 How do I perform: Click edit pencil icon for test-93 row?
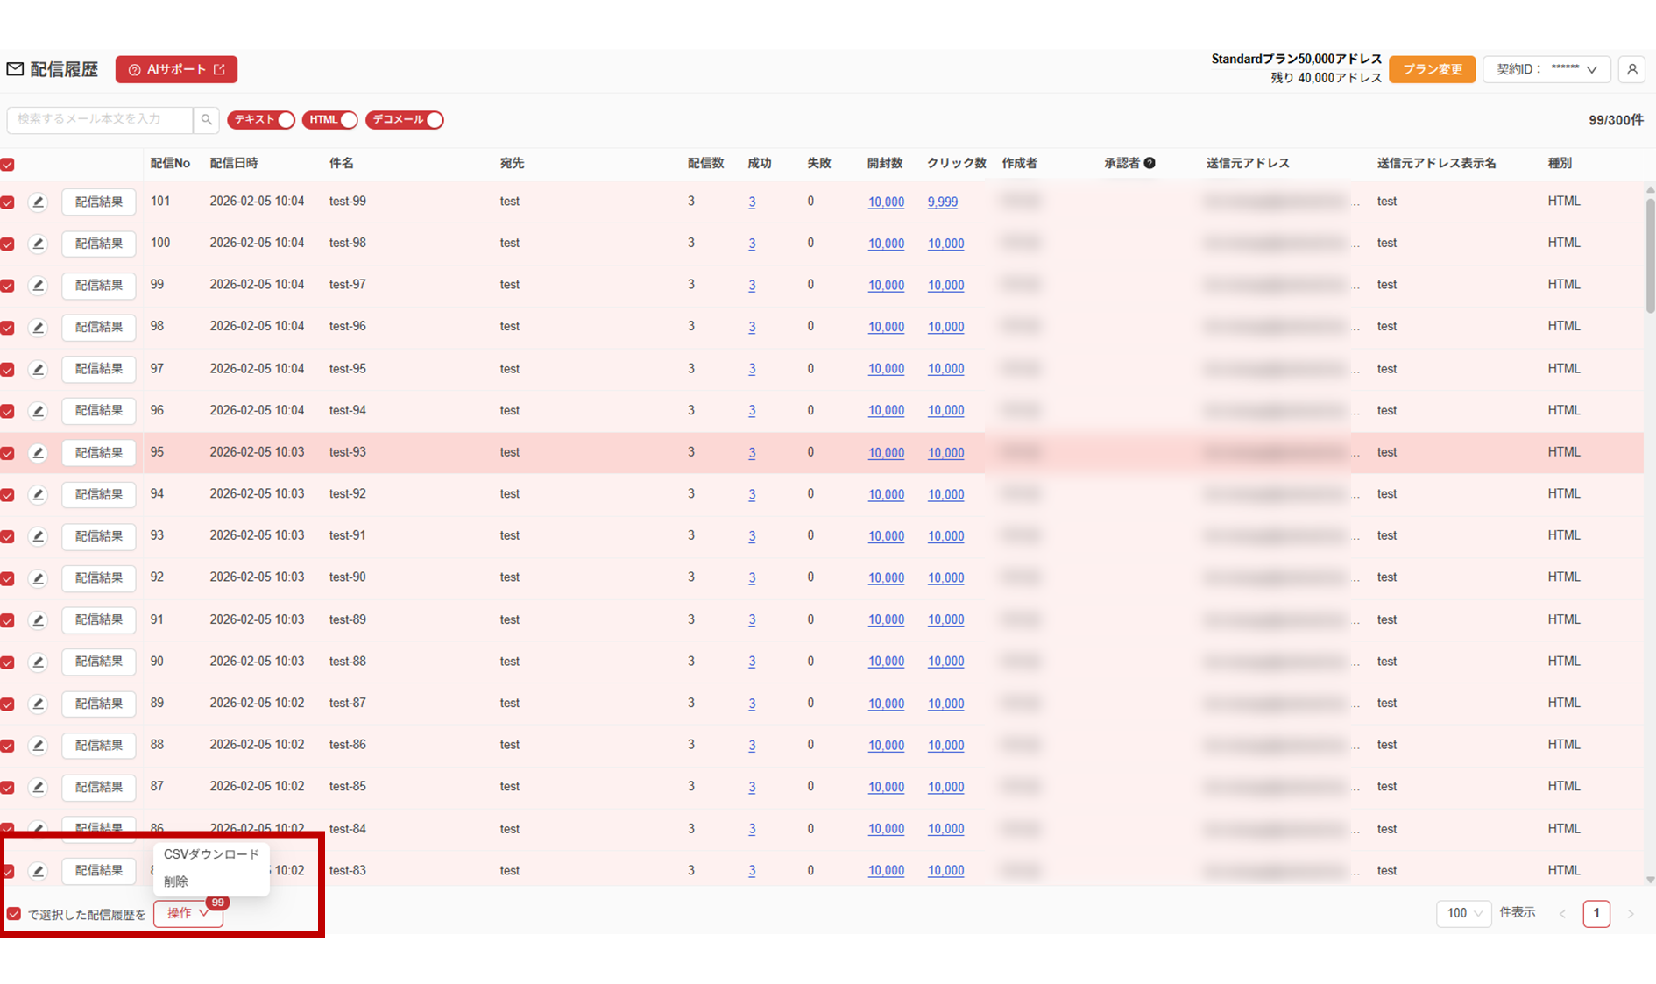click(x=38, y=453)
